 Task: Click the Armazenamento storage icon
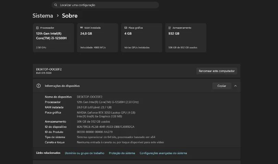(170, 28)
